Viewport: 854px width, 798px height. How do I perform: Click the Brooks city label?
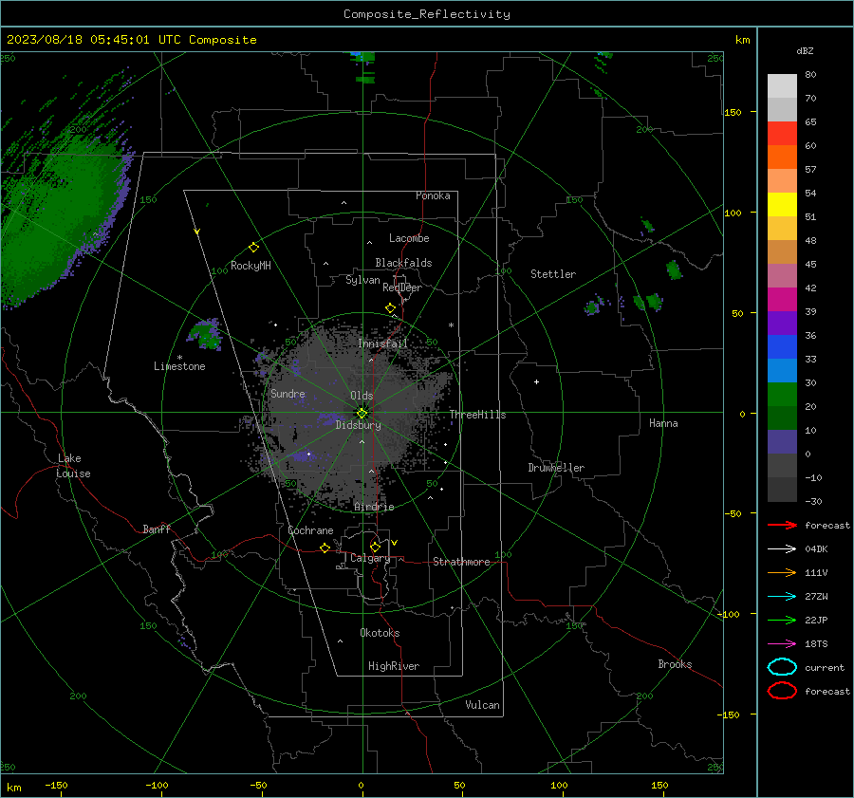coord(675,664)
